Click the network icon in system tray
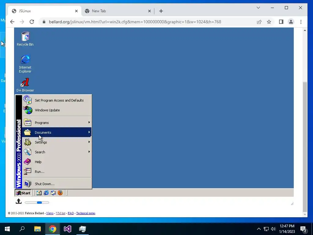Viewport: 313px width, 235px height. coord(266,229)
